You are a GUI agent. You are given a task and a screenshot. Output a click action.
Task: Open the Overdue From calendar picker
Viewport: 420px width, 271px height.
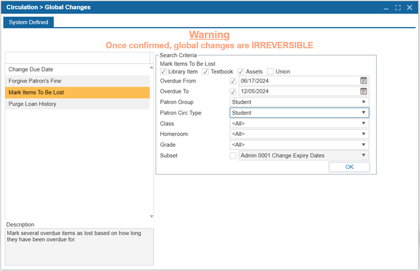pos(363,80)
